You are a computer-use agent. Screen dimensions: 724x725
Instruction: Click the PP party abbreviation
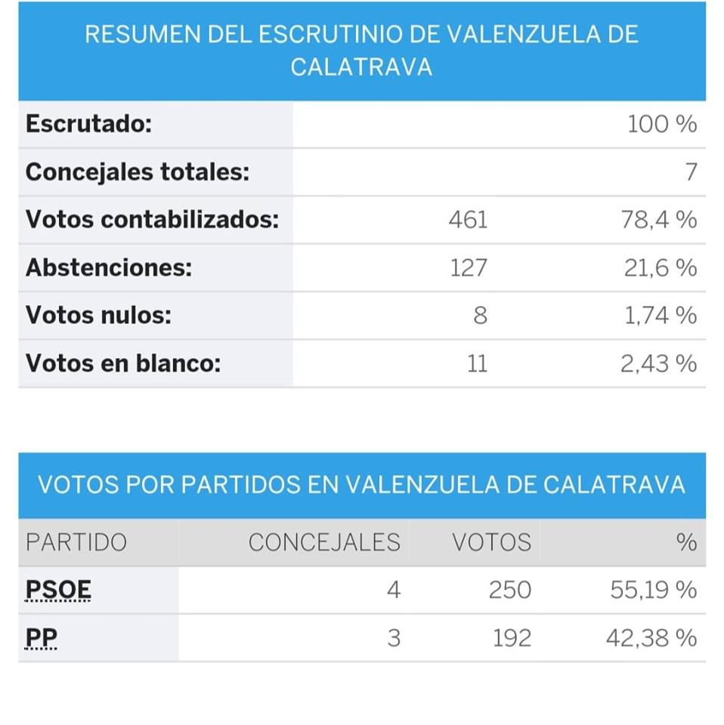point(42,638)
